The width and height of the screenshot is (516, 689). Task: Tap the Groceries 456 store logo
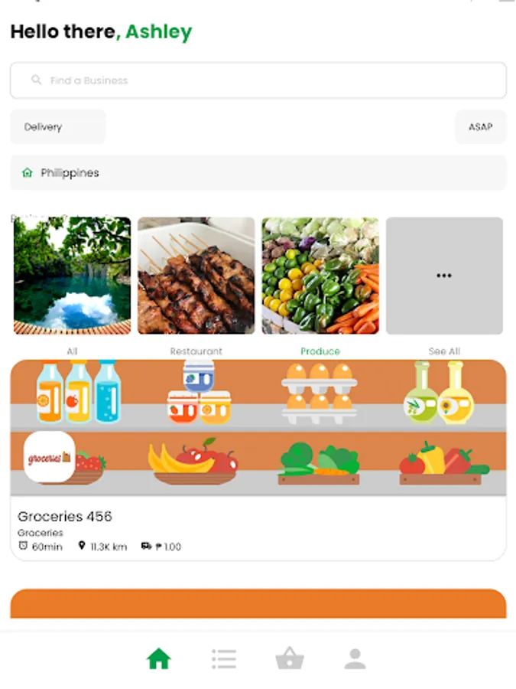click(x=50, y=457)
